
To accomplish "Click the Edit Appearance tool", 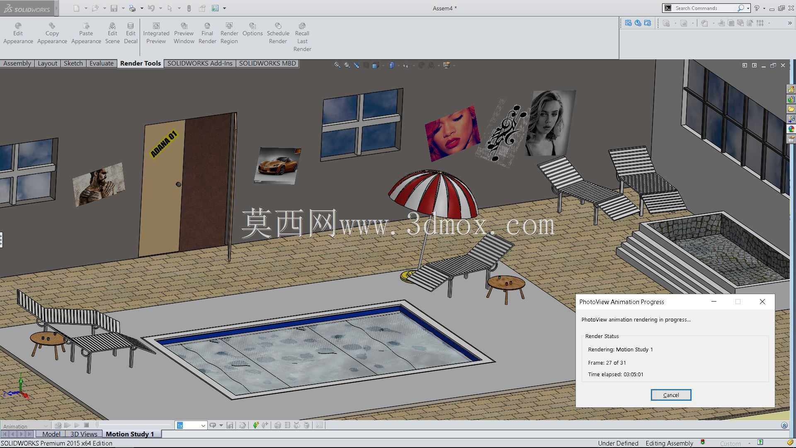I will pyautogui.click(x=18, y=33).
